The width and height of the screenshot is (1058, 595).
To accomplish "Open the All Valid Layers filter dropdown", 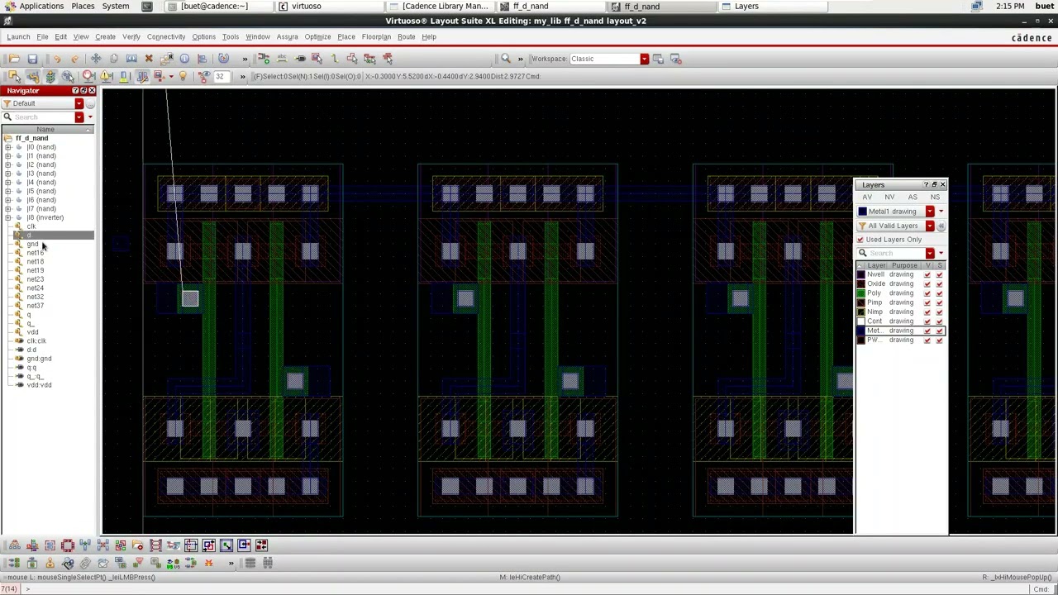I will tap(930, 226).
